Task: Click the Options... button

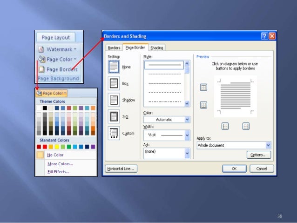Action: [x=258, y=155]
